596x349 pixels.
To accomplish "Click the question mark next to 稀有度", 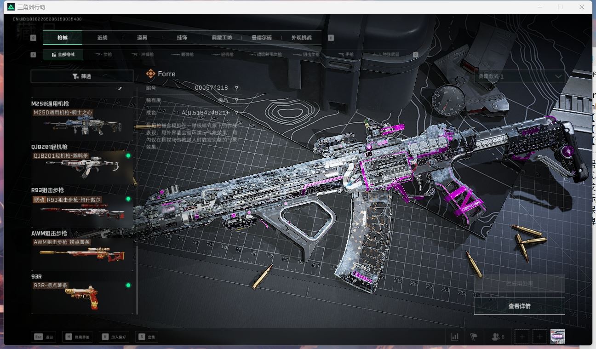I will pyautogui.click(x=237, y=100).
